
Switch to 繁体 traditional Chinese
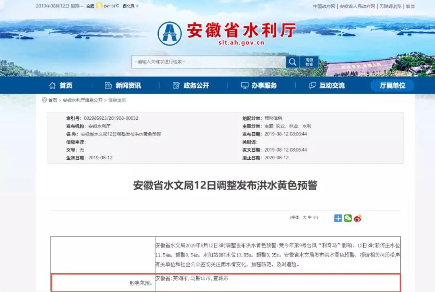point(410,6)
